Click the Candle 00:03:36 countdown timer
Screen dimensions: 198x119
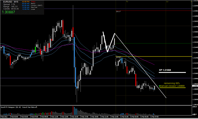(11, 9)
